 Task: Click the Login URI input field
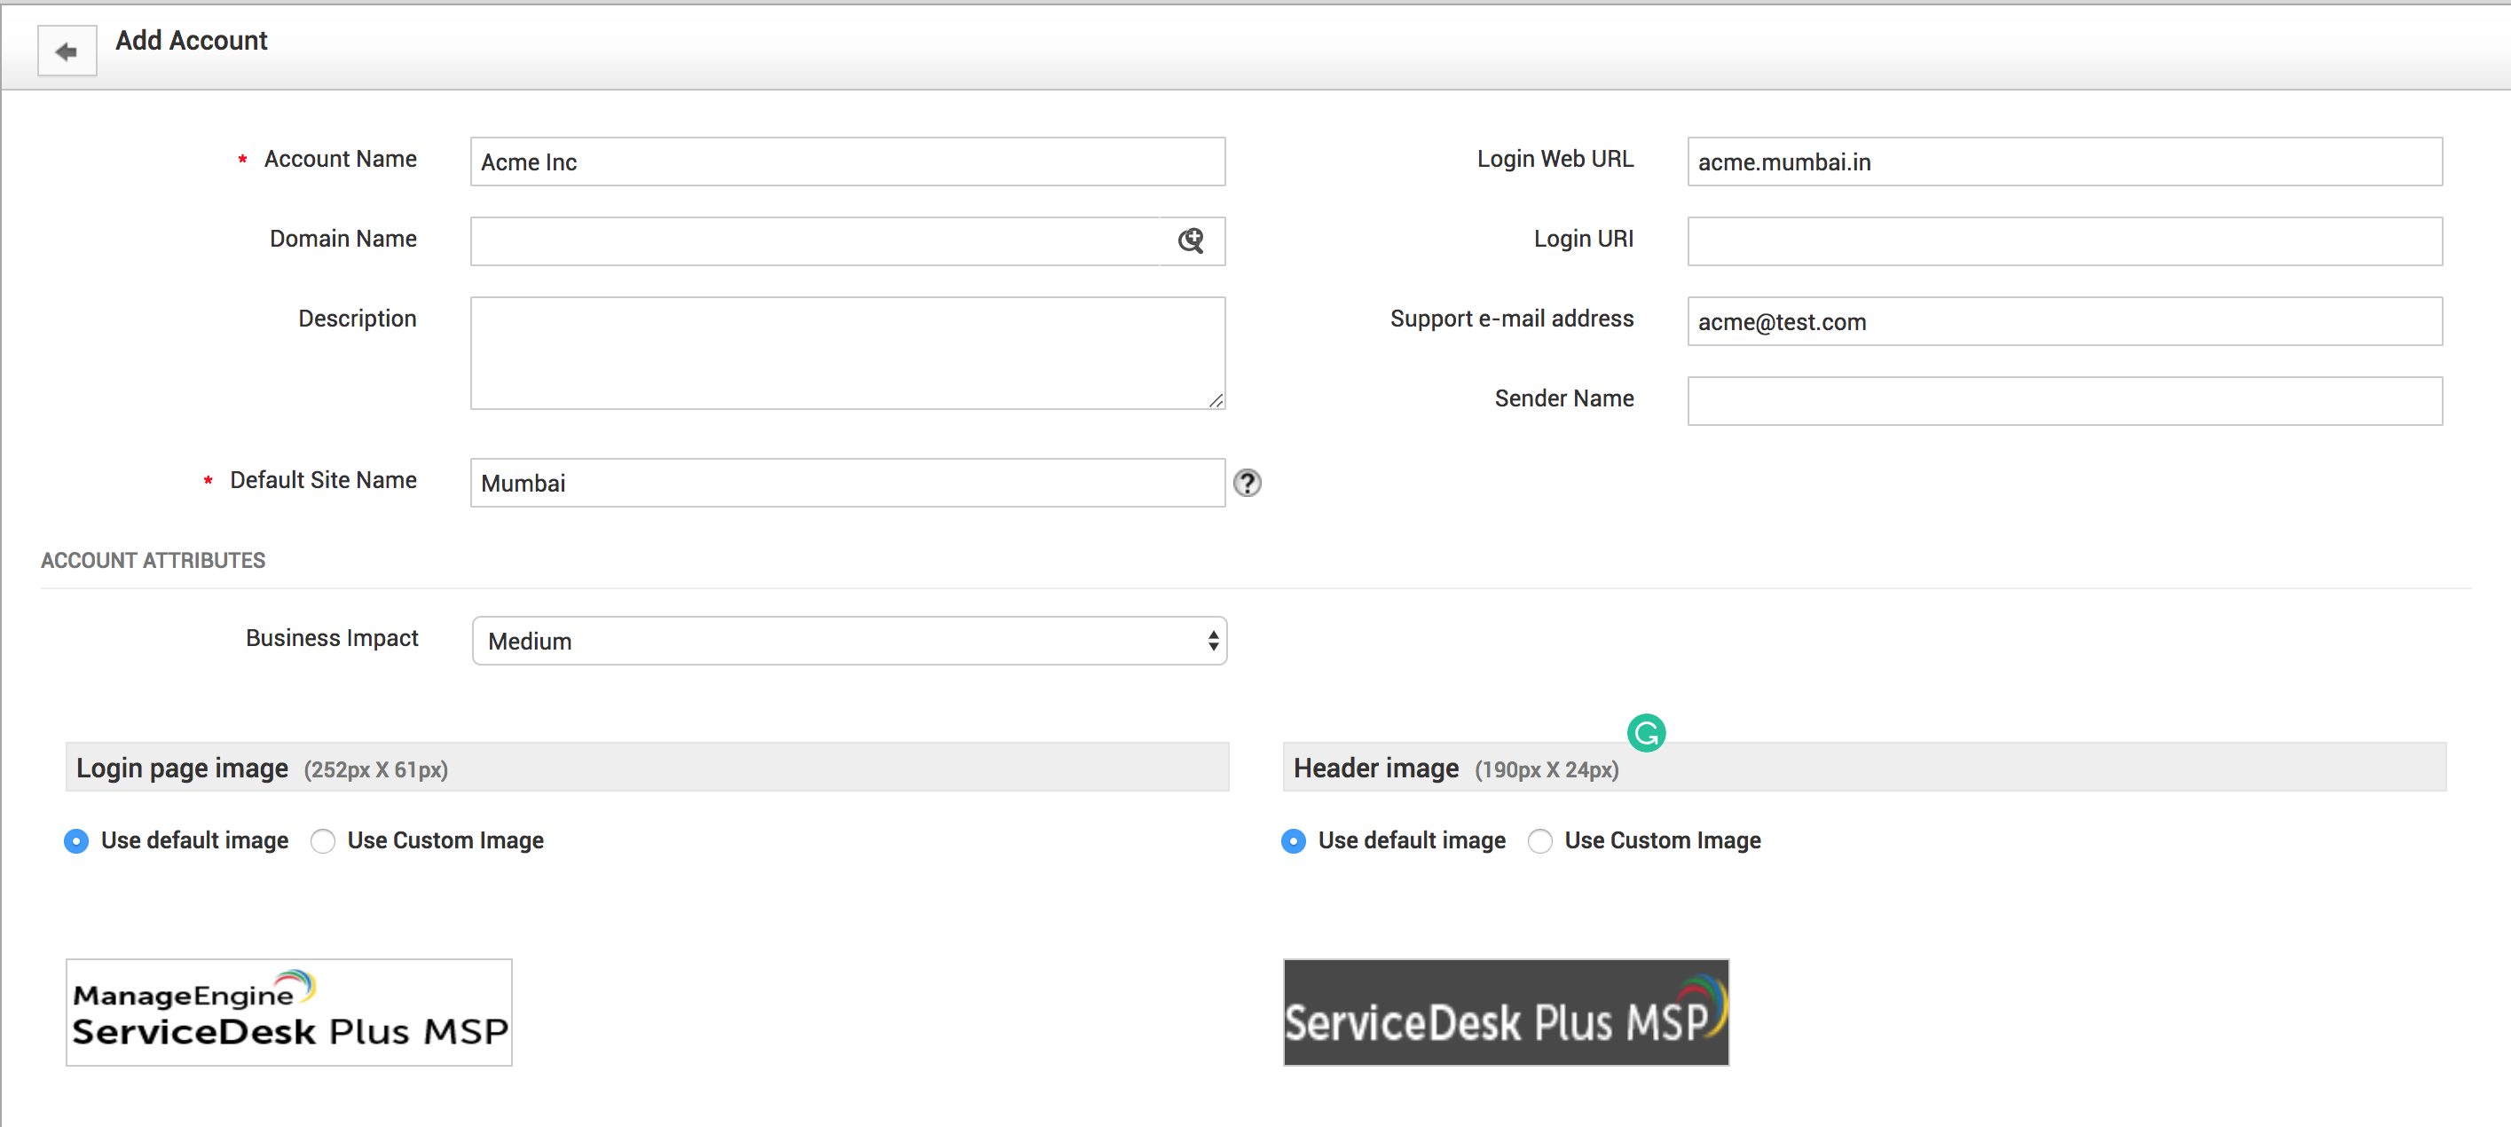(x=2064, y=240)
